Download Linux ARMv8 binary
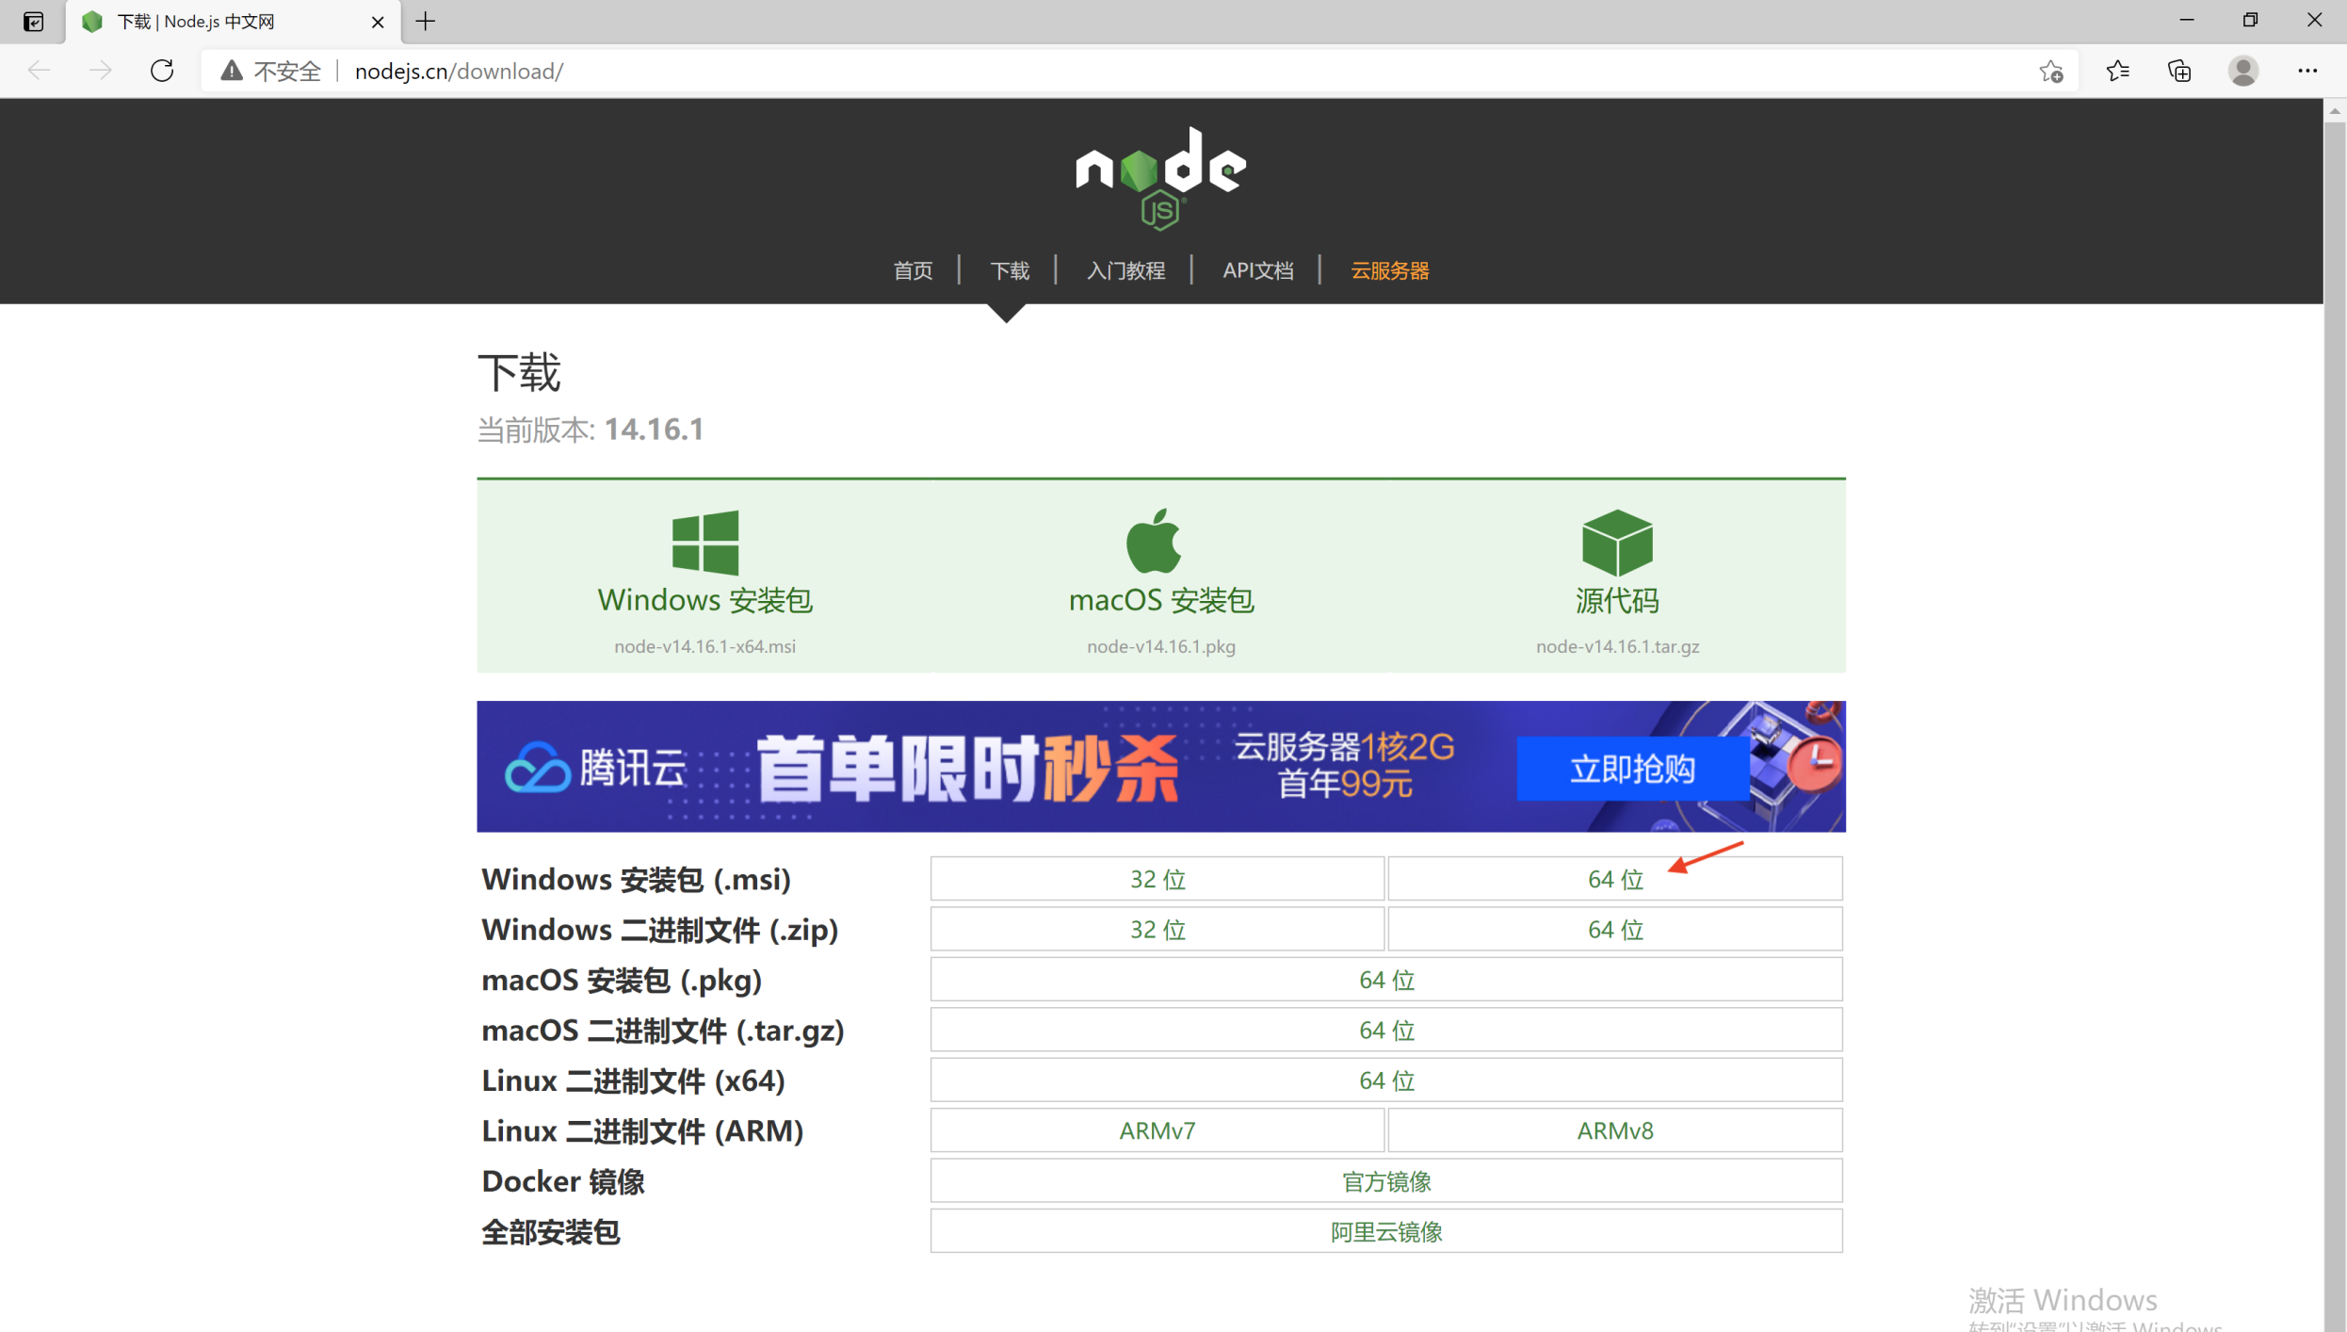 [x=1615, y=1130]
